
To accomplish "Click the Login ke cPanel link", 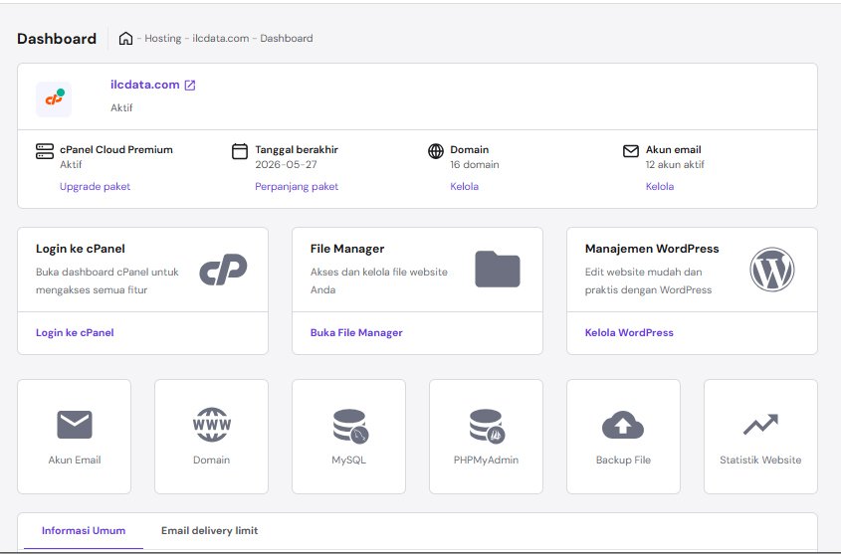I will (75, 332).
